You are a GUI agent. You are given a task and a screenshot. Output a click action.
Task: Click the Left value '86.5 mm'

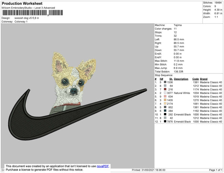point(179,40)
